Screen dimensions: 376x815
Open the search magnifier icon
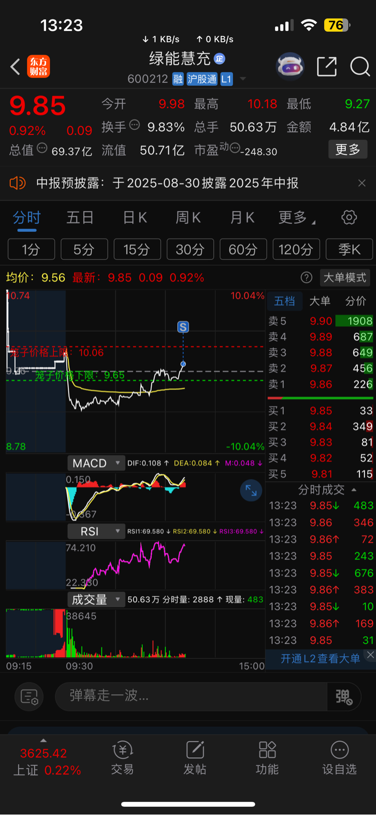(x=360, y=67)
